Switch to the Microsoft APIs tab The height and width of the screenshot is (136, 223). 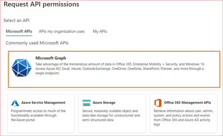click(x=19, y=31)
